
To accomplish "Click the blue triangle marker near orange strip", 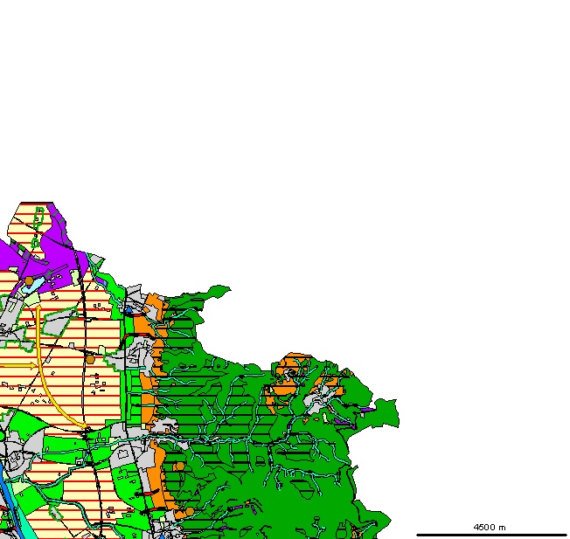I will click(129, 310).
